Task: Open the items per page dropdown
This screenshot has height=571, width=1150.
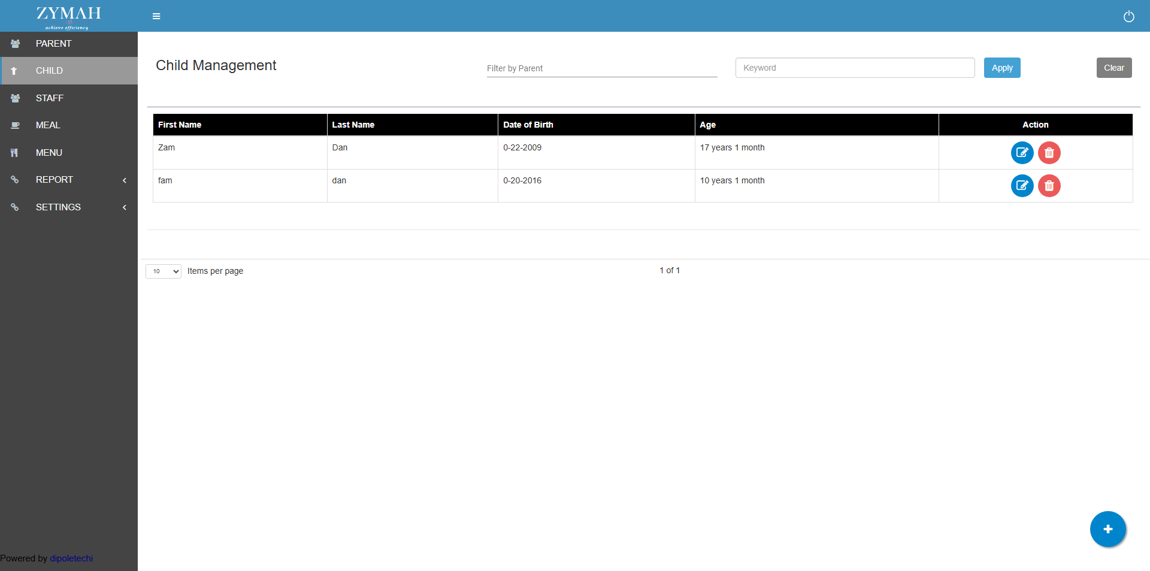Action: (163, 271)
